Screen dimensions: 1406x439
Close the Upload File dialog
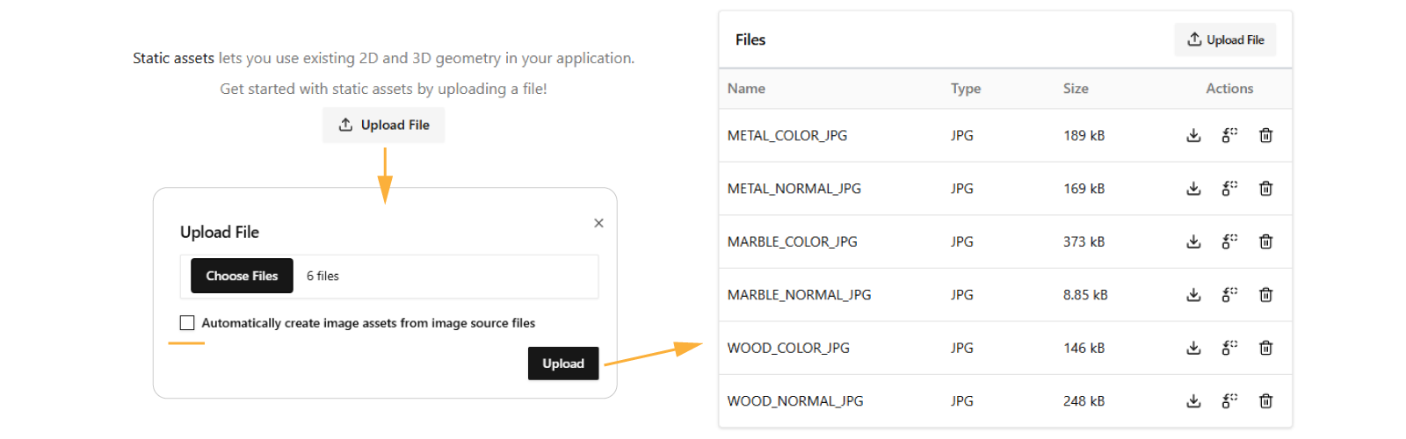point(598,223)
